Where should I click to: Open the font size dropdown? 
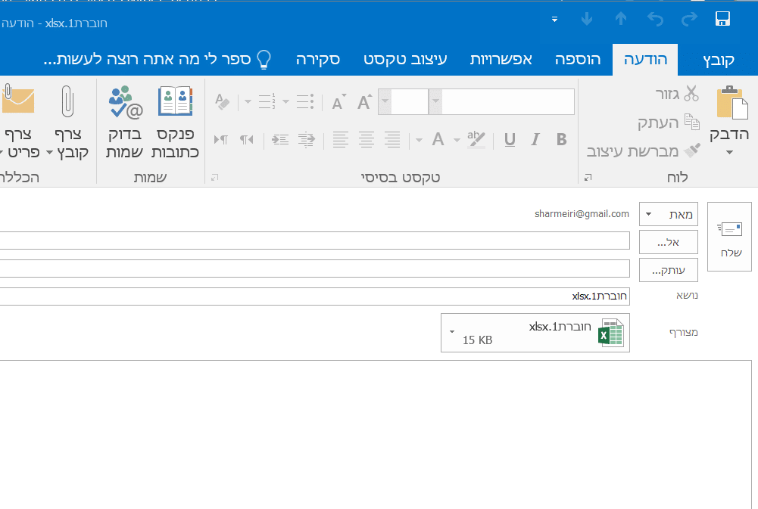[385, 101]
